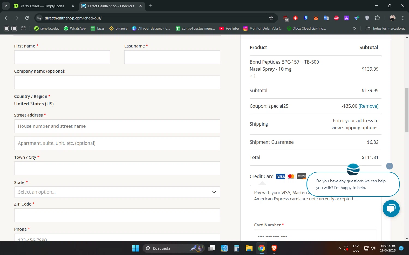Open the simplycodes bookmark
This screenshot has height=255, width=409.
coord(47,28)
